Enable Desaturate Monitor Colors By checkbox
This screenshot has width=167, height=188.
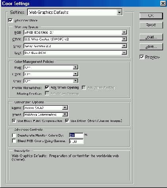point(14,135)
